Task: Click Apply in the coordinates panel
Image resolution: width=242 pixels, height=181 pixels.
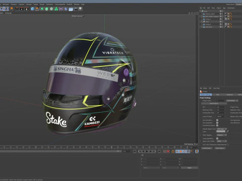Action: tap(190, 167)
